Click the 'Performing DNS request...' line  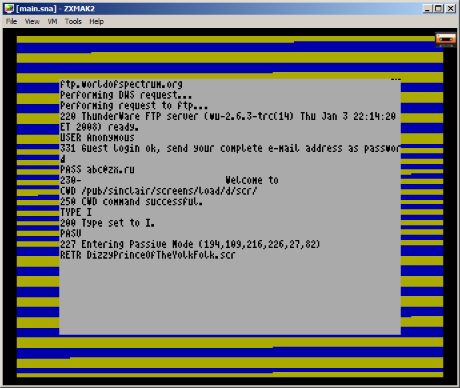(x=117, y=95)
